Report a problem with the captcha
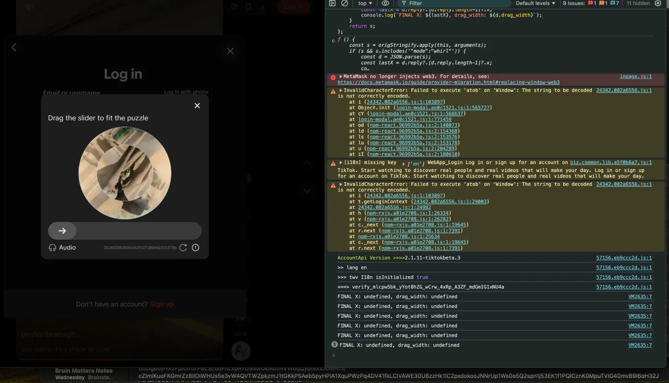This screenshot has width=669, height=383. [x=195, y=247]
